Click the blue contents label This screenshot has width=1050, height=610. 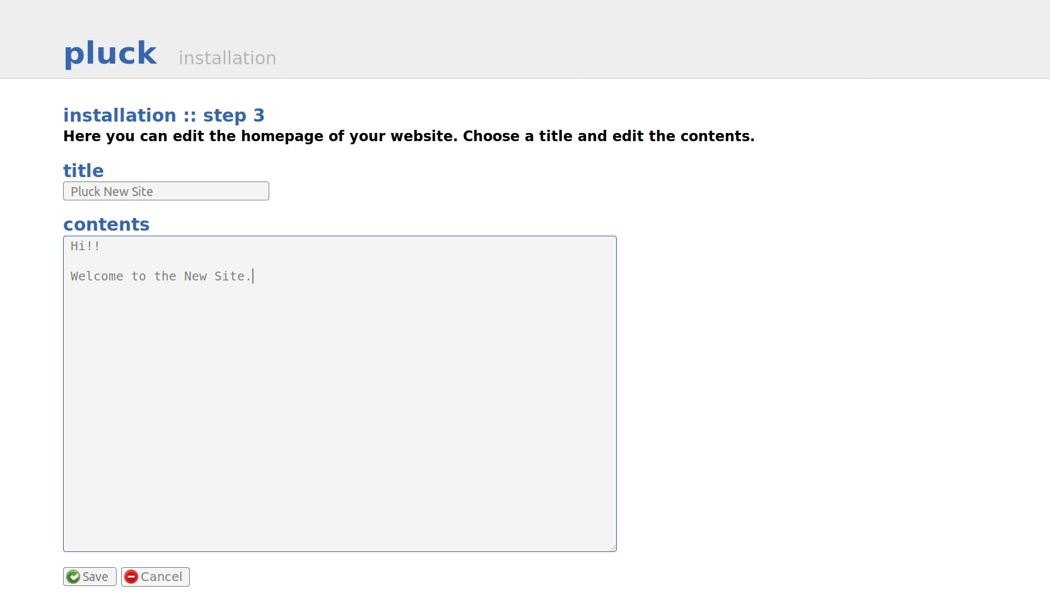pos(107,224)
